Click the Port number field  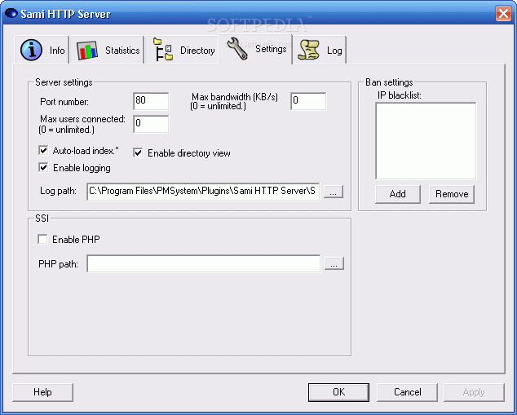[x=151, y=101]
